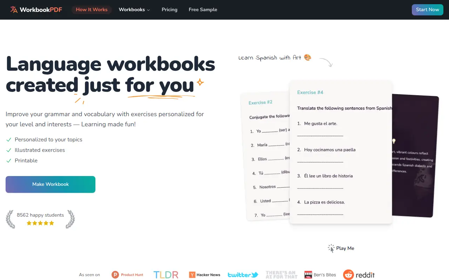The width and height of the screenshot is (449, 280).
Task: Open the There's An AI For That logo
Action: pyautogui.click(x=281, y=275)
